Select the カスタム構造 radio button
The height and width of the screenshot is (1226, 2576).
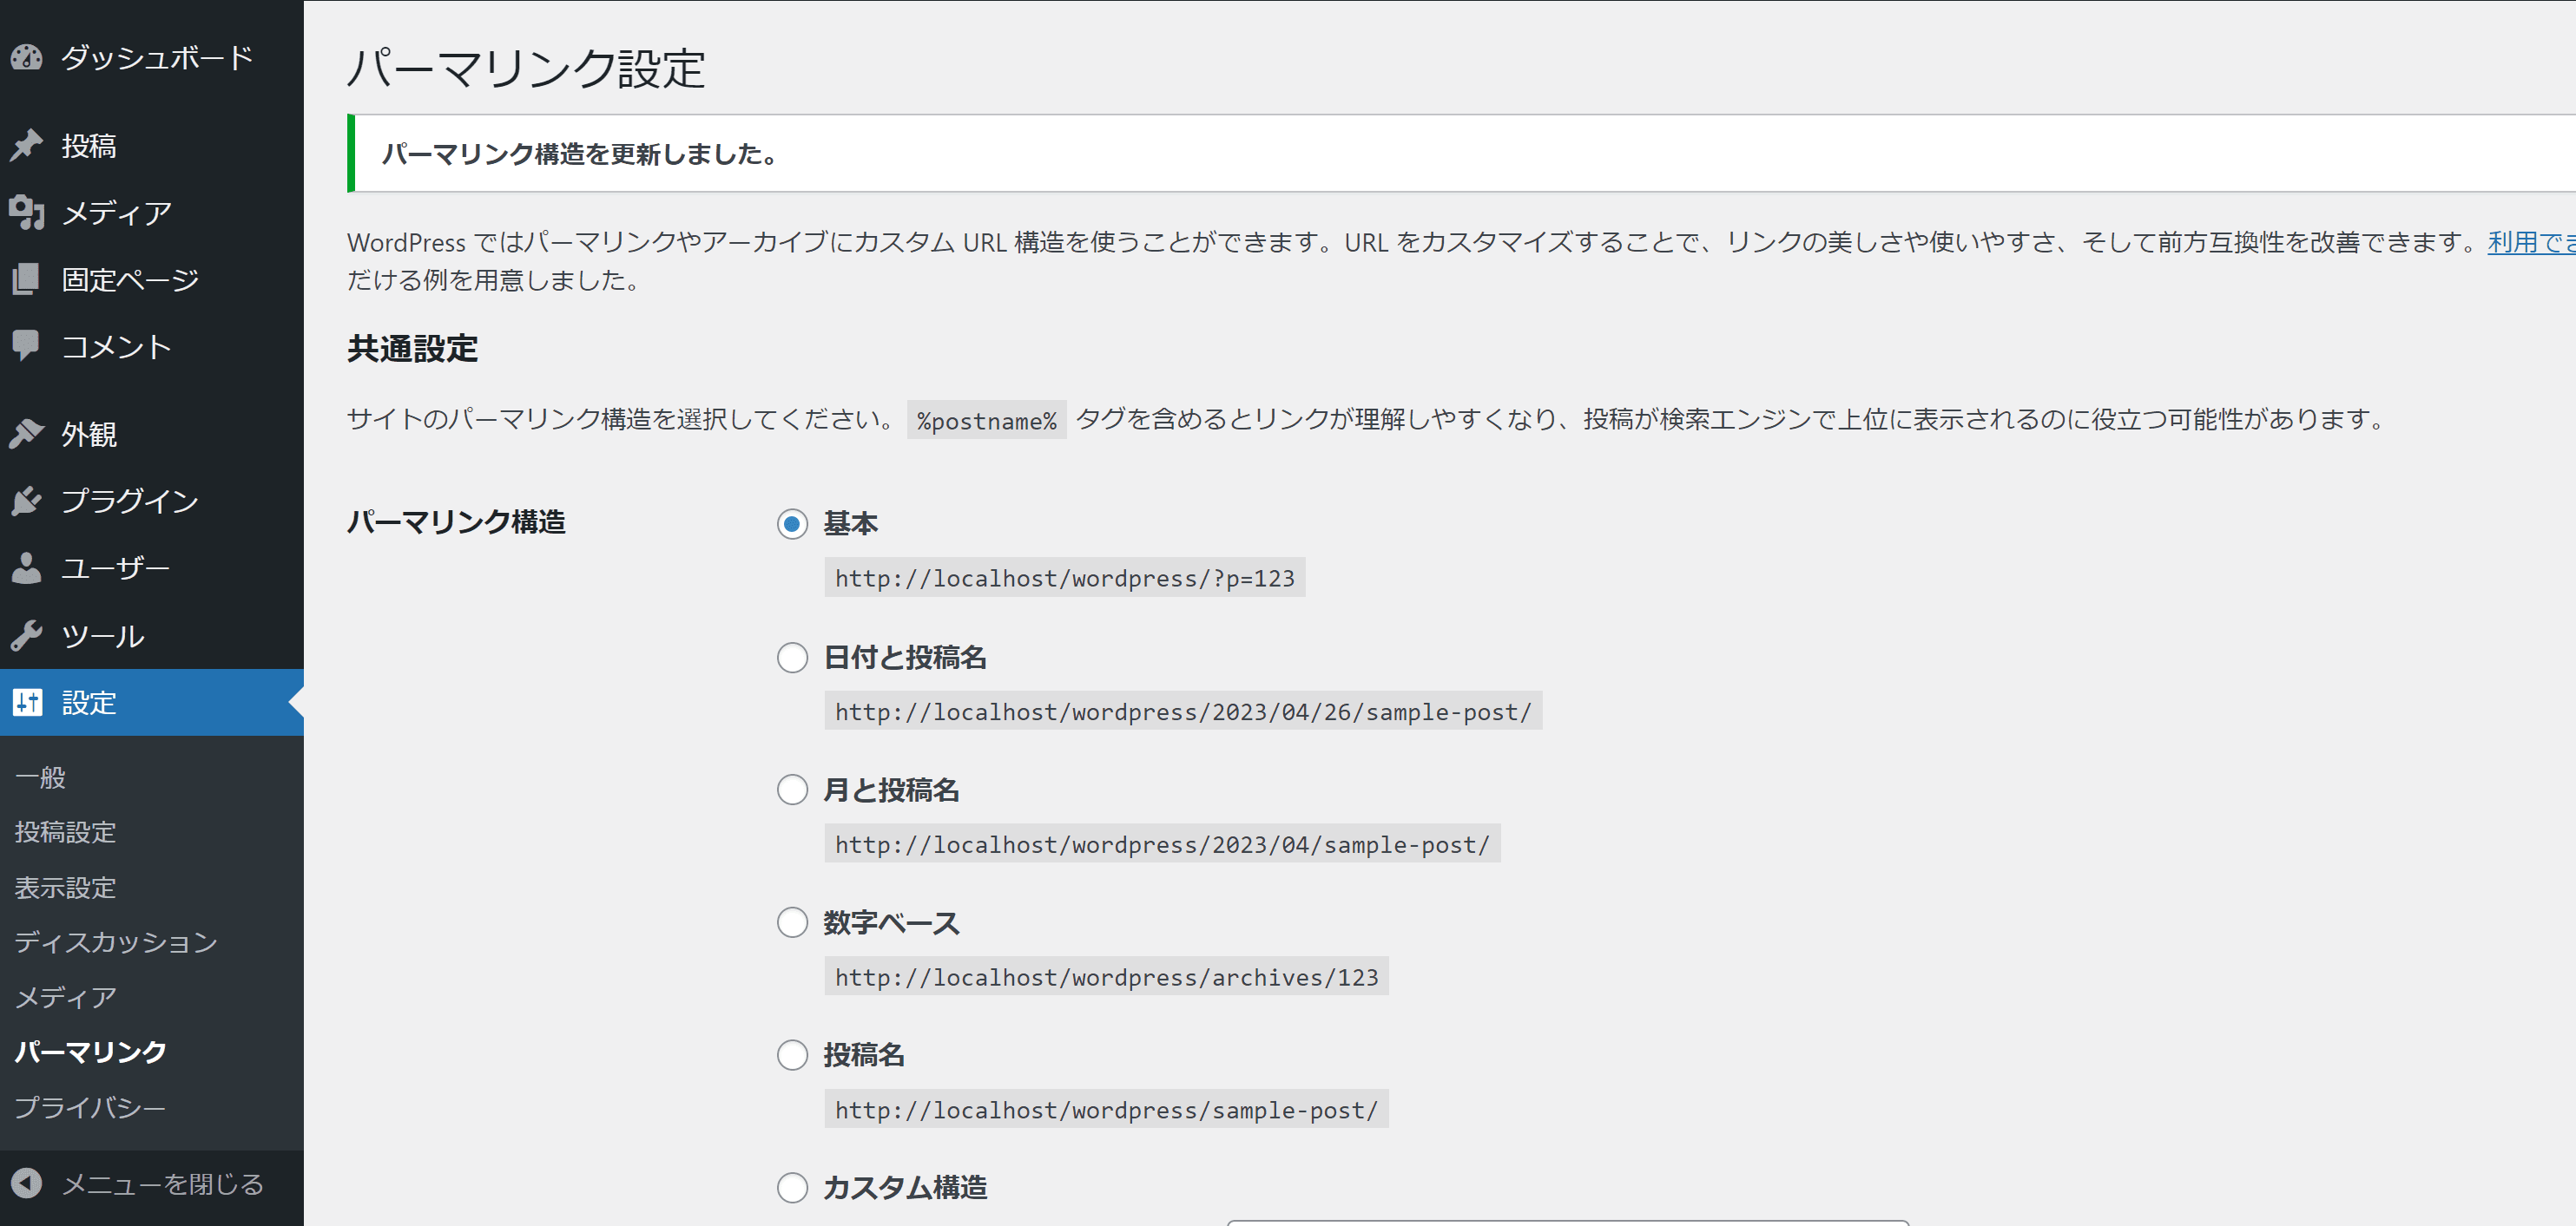(792, 1188)
